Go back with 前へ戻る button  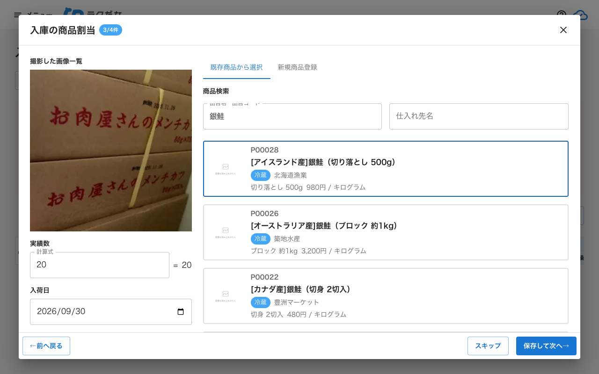click(x=46, y=346)
